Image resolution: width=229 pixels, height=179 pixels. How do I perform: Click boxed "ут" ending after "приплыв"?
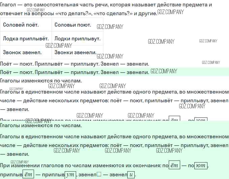(70, 175)
